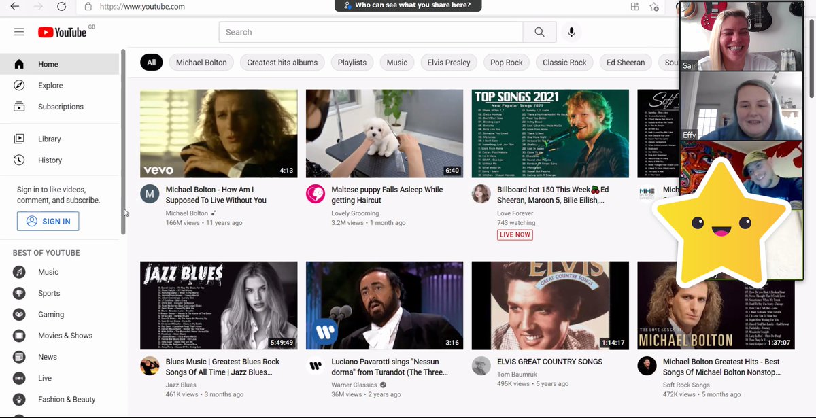This screenshot has width=816, height=418.
Task: Open the Jazz Blues video thumbnail
Action: [x=218, y=306]
